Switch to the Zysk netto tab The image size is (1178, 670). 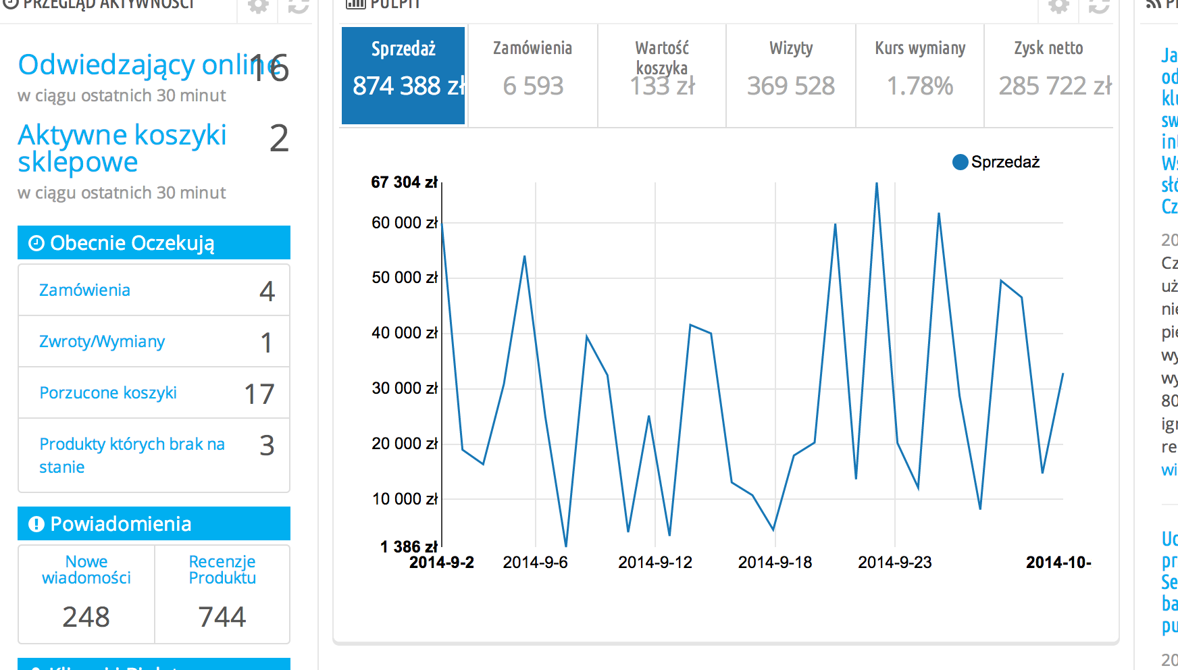[1049, 76]
